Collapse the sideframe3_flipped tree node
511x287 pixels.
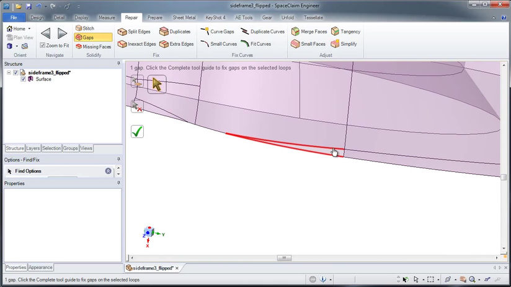pyautogui.click(x=9, y=72)
